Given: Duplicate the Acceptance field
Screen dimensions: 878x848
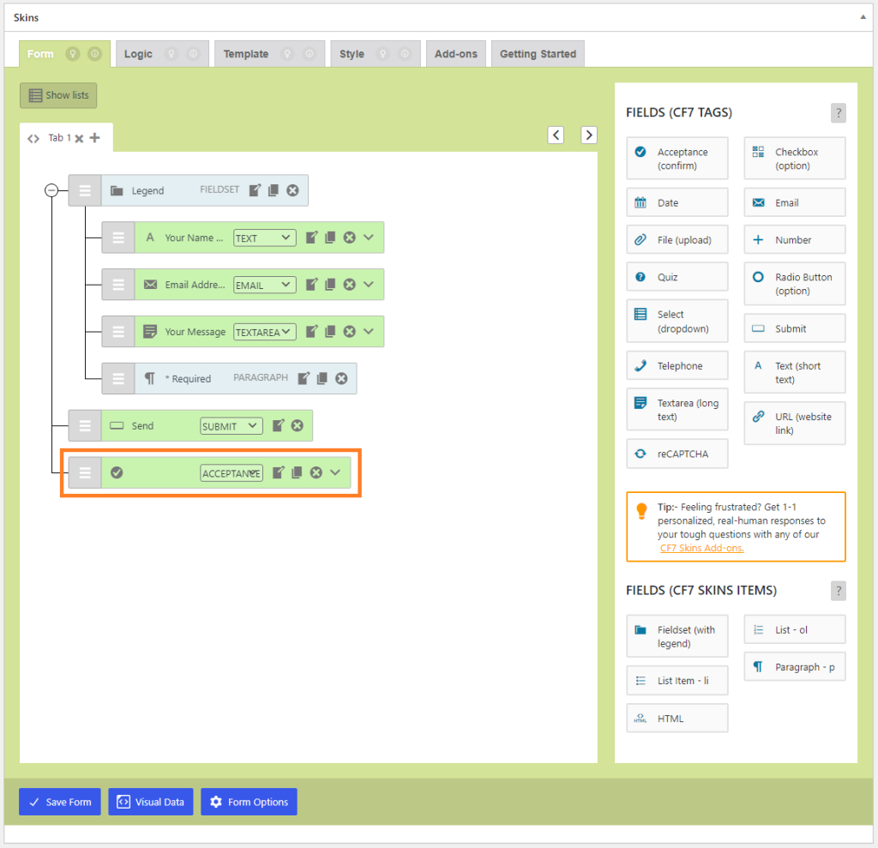Looking at the screenshot, I should 297,472.
